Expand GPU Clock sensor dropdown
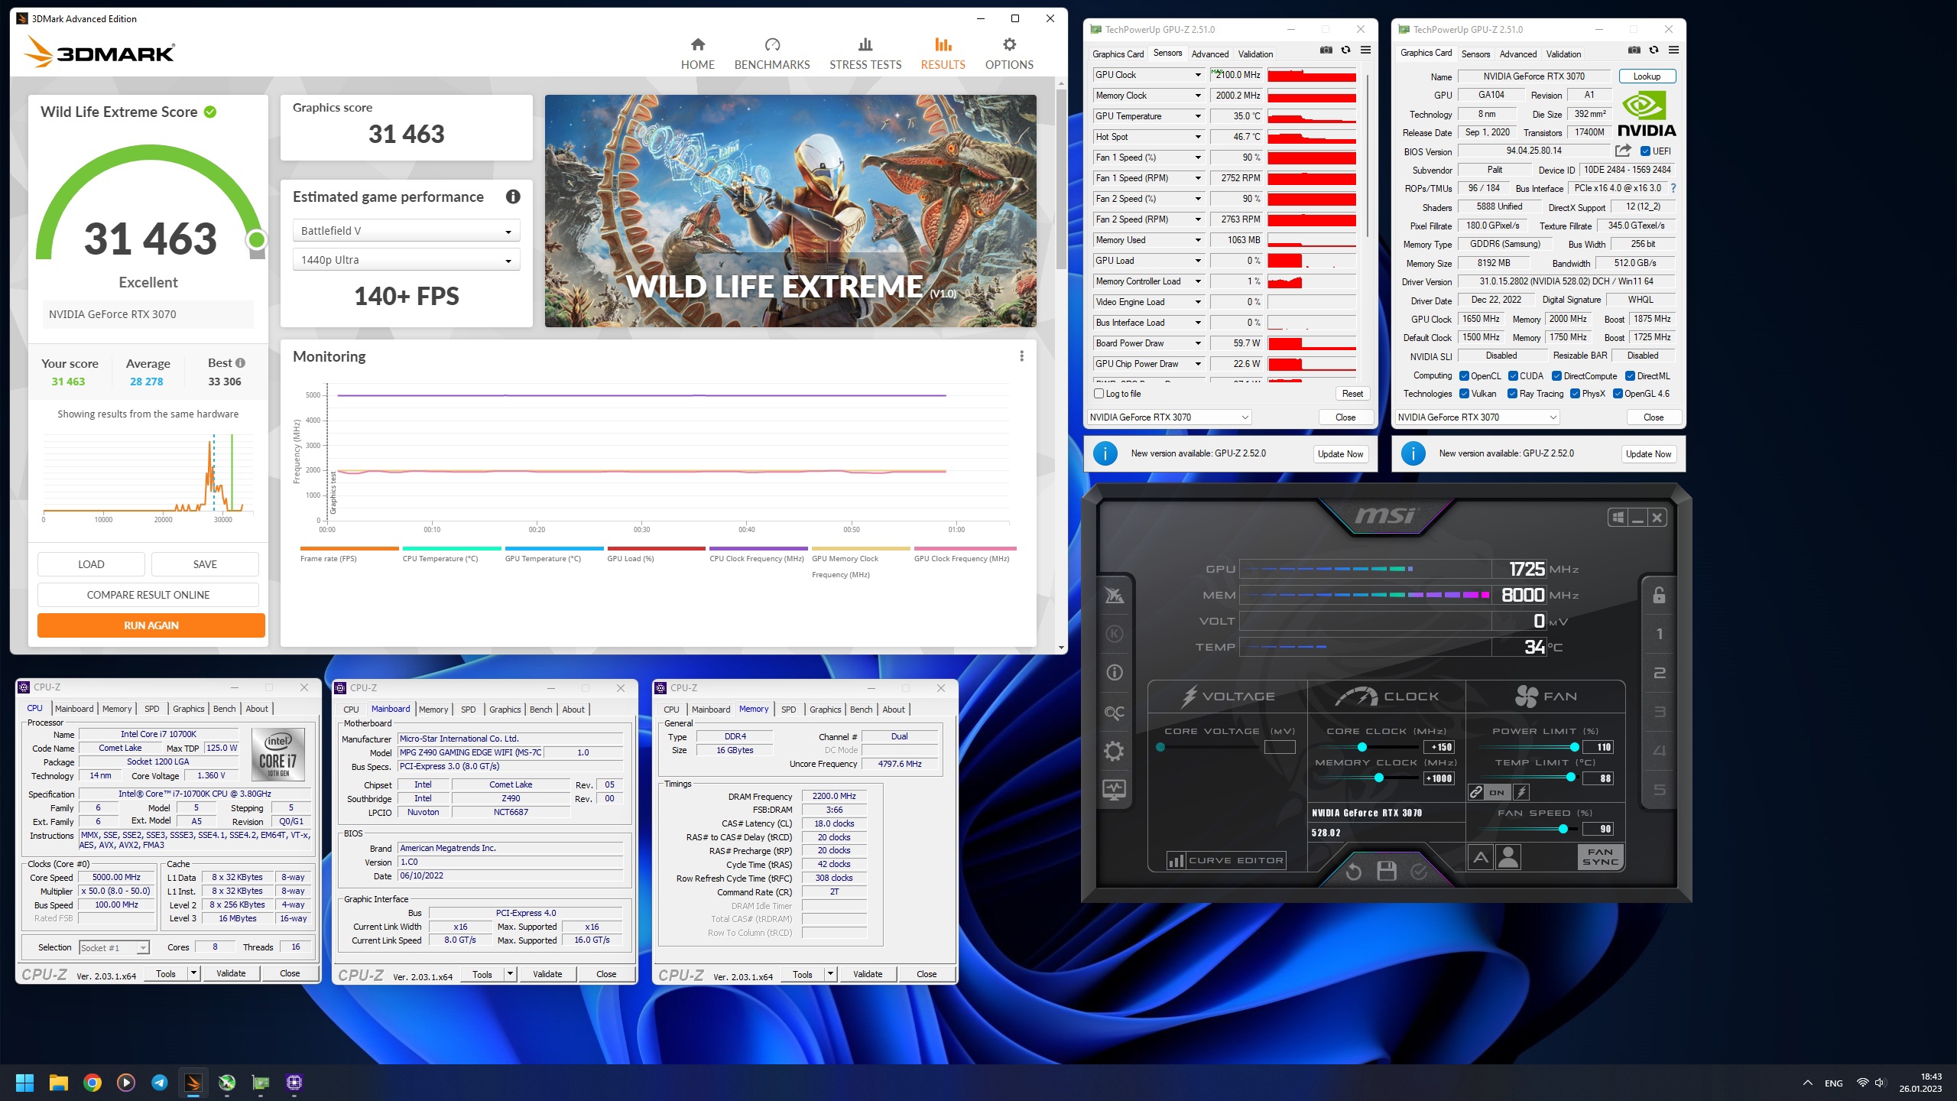 tap(1198, 75)
